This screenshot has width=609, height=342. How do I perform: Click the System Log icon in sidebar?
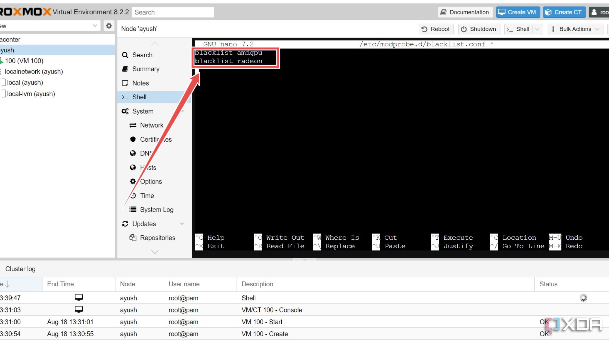[x=133, y=209]
